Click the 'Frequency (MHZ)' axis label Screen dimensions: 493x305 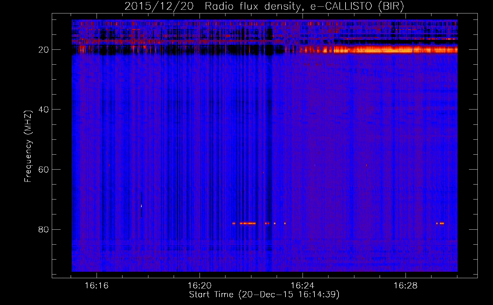coord(28,146)
